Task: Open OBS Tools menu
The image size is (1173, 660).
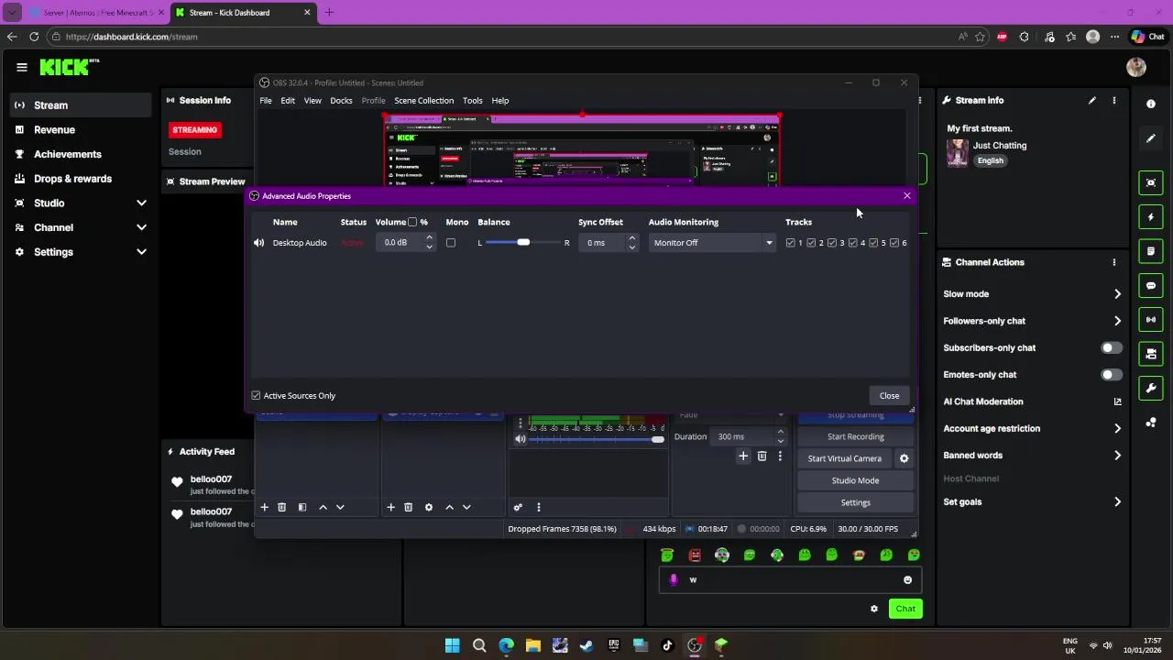Action: click(x=472, y=101)
